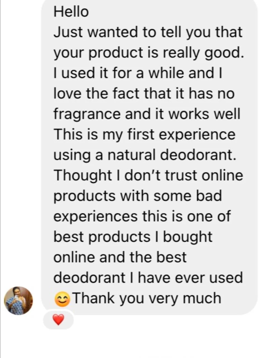Click the line "products with some bad"
Screen dimensions: 280x358
(x=137, y=196)
